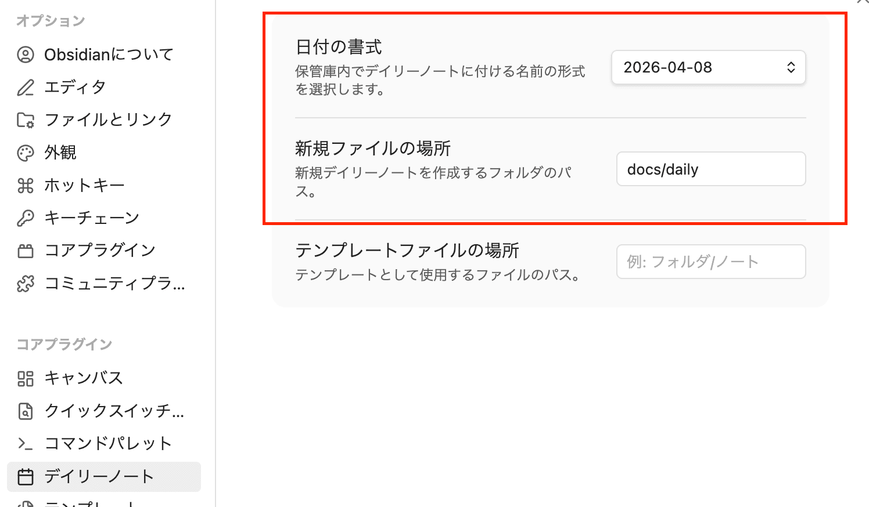Click the Obsidianについて profile icon
Image resolution: width=869 pixels, height=507 pixels.
(26, 55)
